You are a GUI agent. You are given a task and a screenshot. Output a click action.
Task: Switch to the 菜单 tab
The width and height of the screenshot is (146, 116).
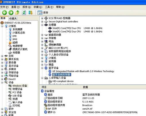point(3,18)
